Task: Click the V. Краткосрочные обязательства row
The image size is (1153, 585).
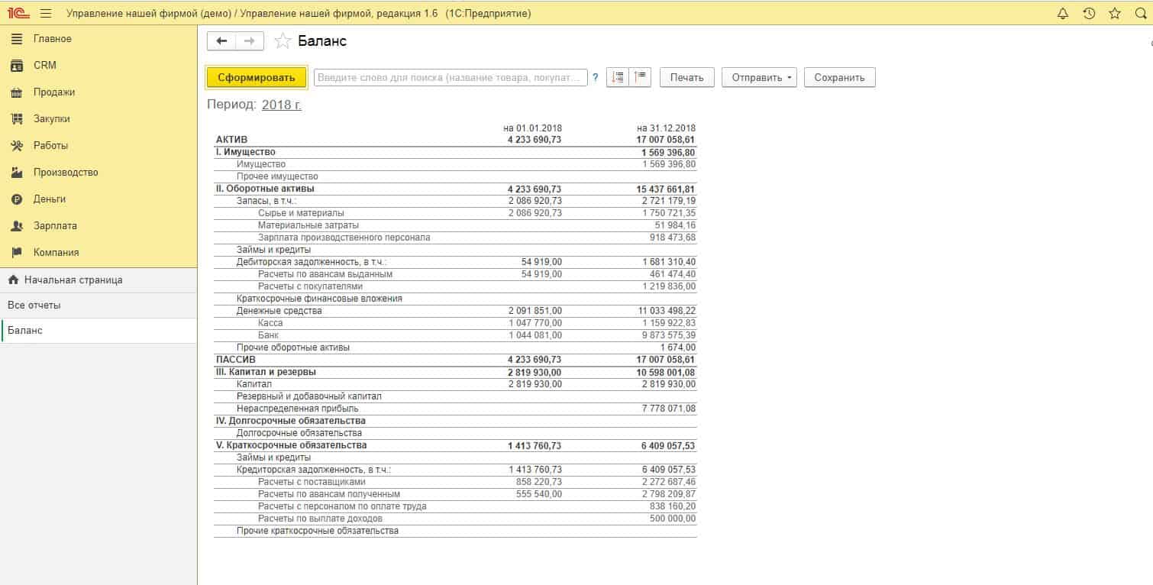Action: pyautogui.click(x=455, y=445)
